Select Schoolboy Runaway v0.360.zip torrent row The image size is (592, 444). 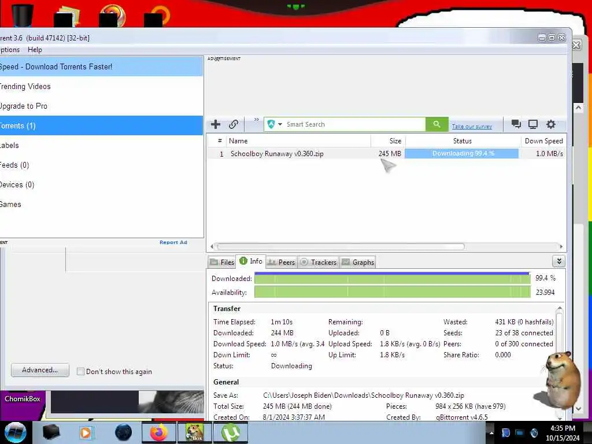pos(387,154)
